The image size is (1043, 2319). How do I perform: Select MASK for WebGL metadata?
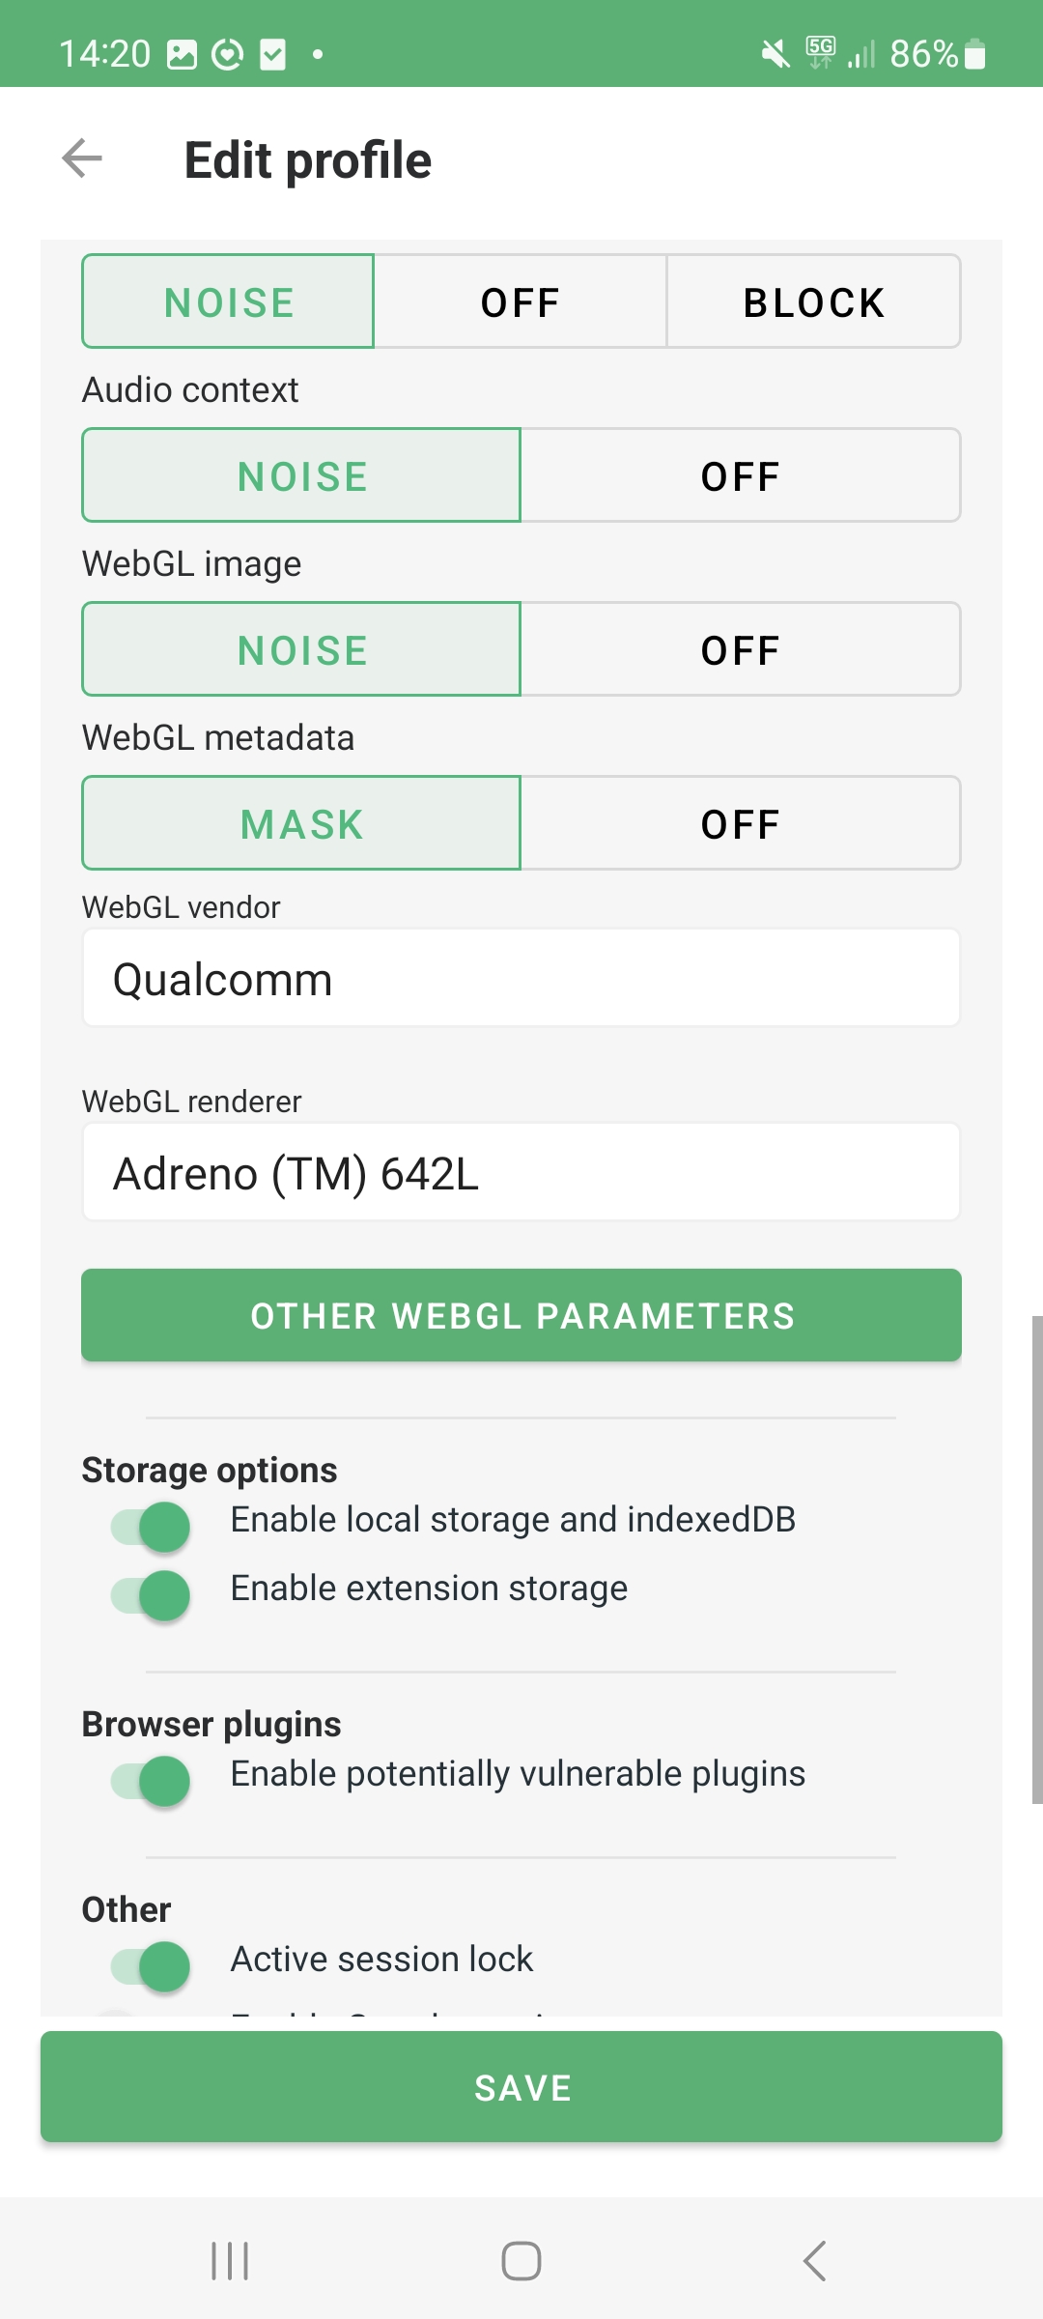click(x=302, y=823)
